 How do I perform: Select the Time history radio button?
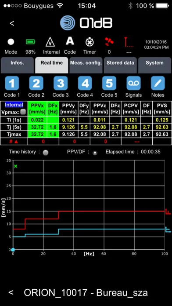(45, 153)
